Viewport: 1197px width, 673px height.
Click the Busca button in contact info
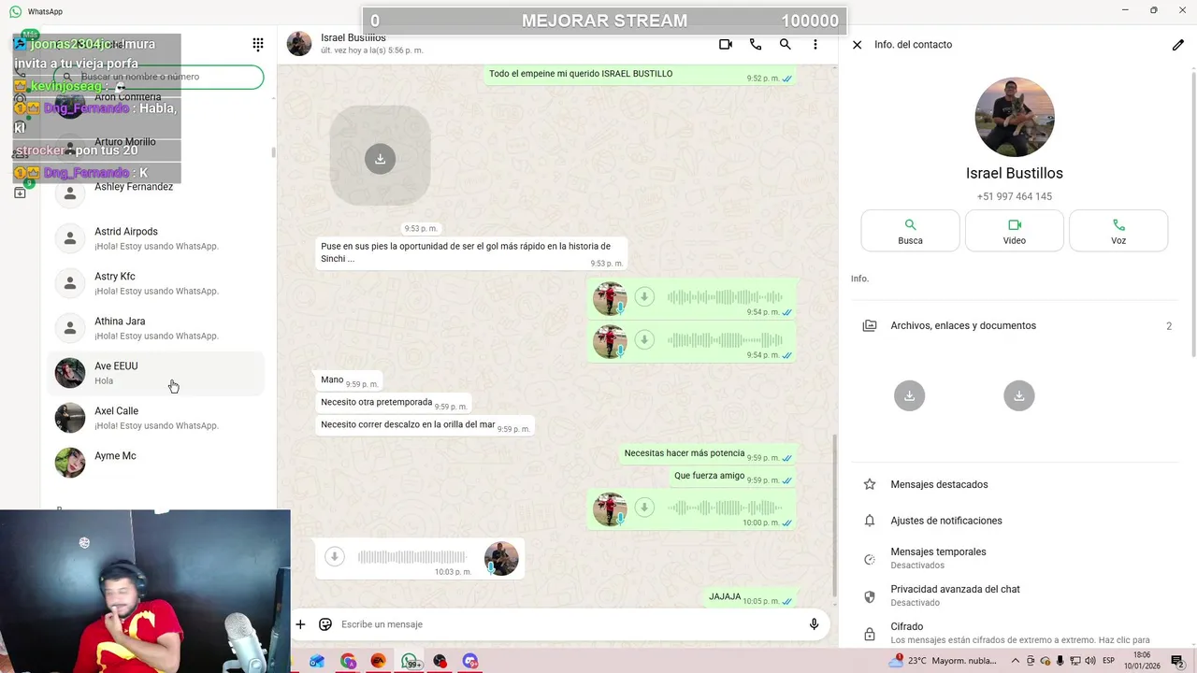(x=910, y=231)
